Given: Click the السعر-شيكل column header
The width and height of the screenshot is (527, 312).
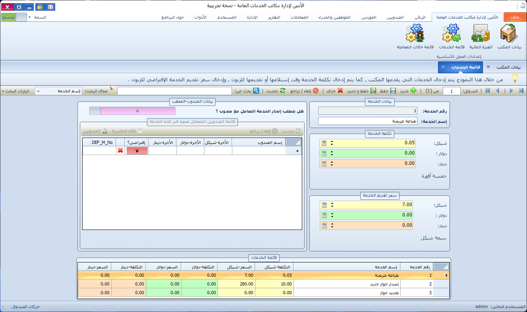Looking at the screenshot, I should pyautogui.click(x=237, y=266).
